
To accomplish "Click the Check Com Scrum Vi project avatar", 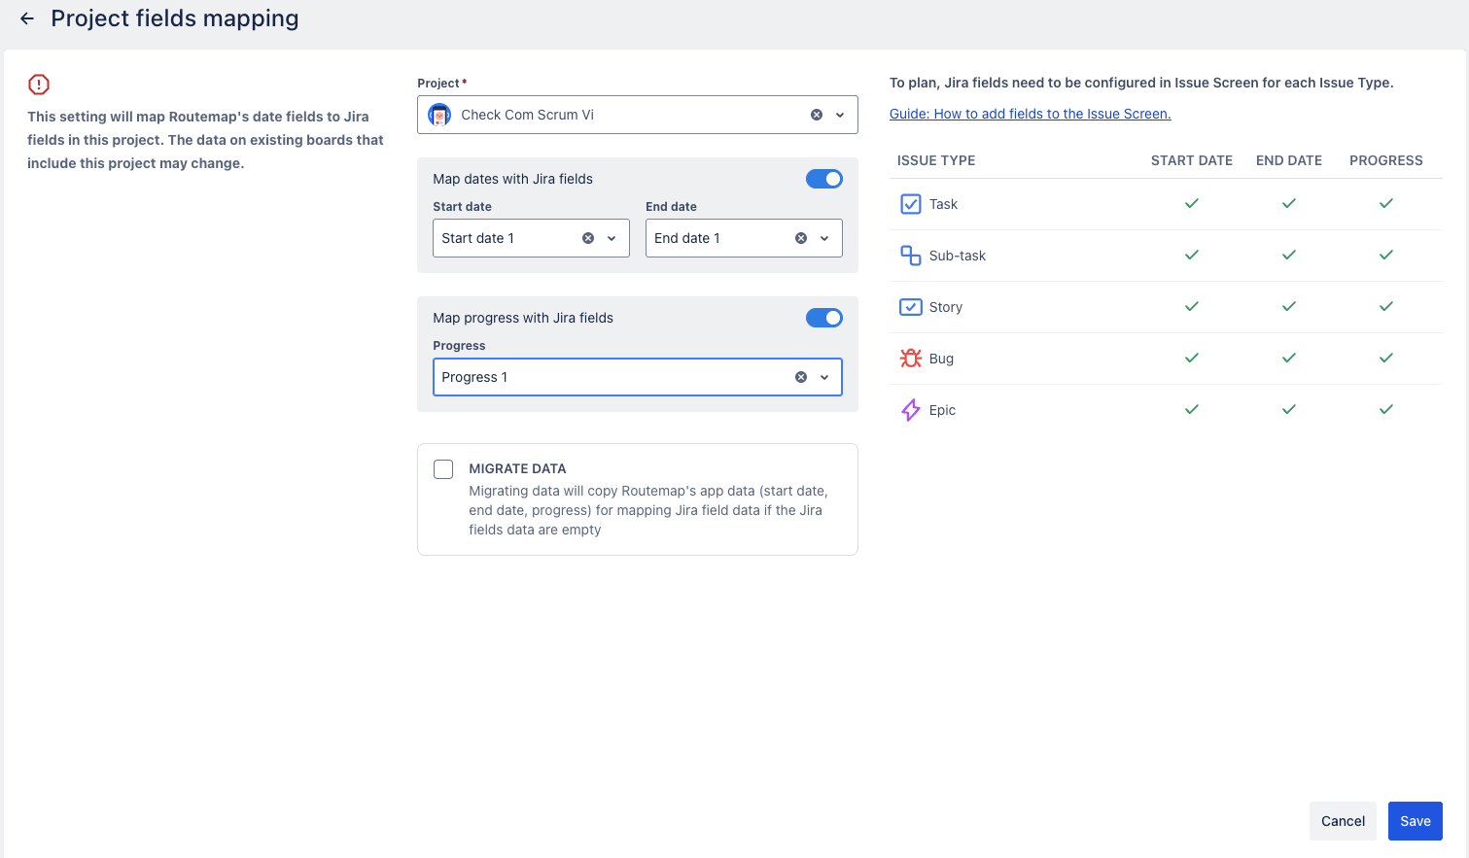I will pos(439,115).
